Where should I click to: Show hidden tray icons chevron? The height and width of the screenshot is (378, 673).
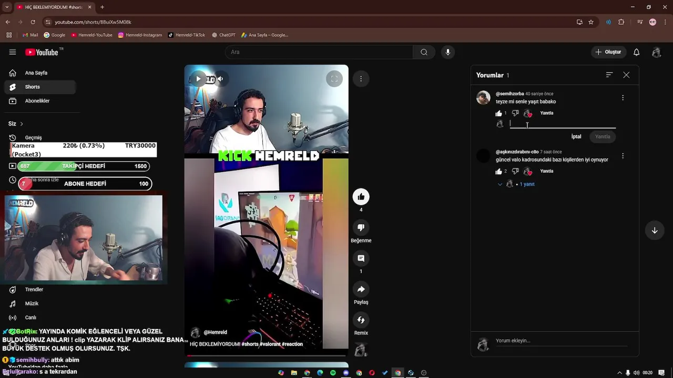tap(619, 373)
